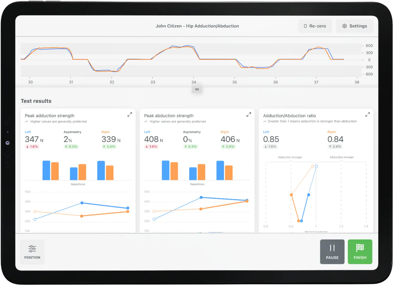Click the chart resize handle below the timeline
This screenshot has width=394, height=286.
pos(197,89)
